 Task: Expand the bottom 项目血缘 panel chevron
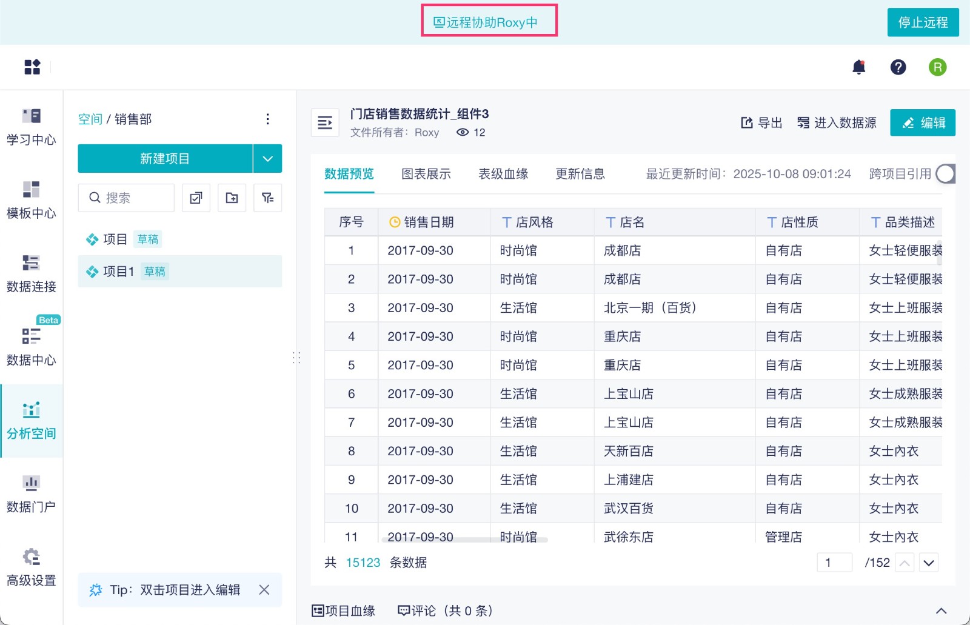(941, 610)
